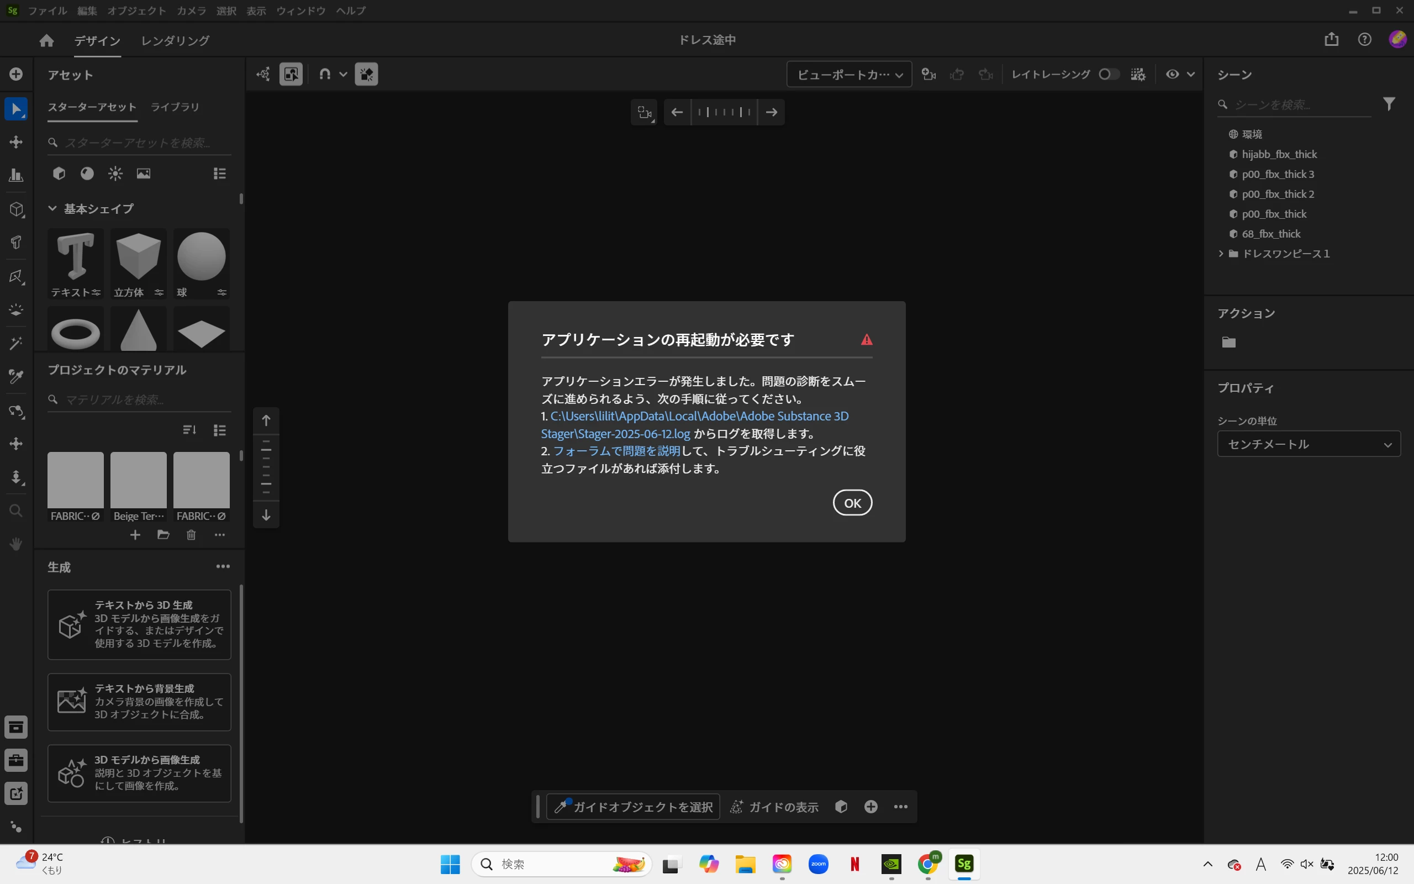The height and width of the screenshot is (884, 1414).
Task: Filter starter assets by materials icon
Action: click(x=87, y=173)
